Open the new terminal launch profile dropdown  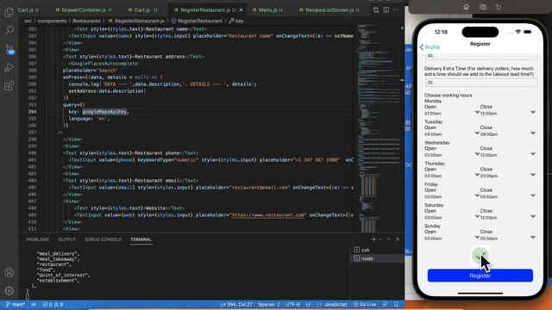click(379, 239)
